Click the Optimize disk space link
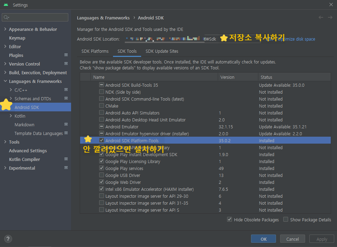 click(296, 39)
